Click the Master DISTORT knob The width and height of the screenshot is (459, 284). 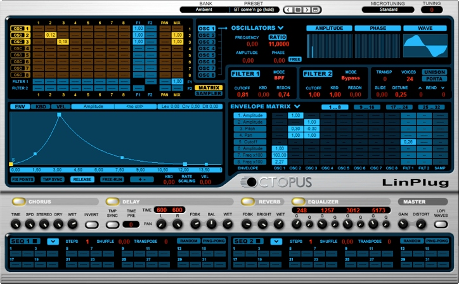tap(421, 224)
